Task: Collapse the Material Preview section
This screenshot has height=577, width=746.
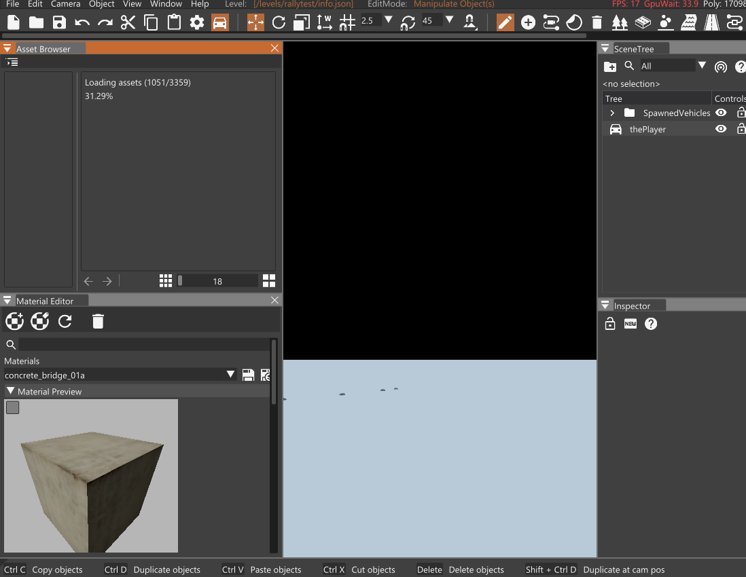Action: 10,391
